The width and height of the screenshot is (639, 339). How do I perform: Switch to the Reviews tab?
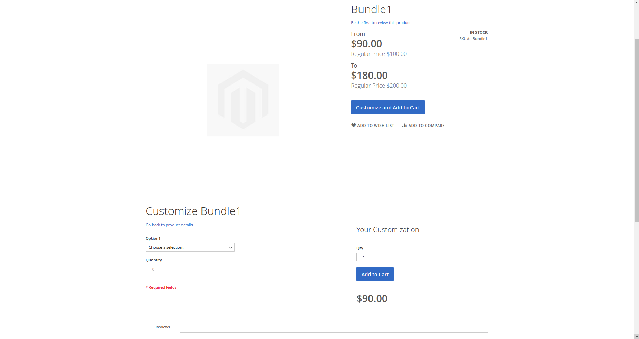click(x=163, y=327)
